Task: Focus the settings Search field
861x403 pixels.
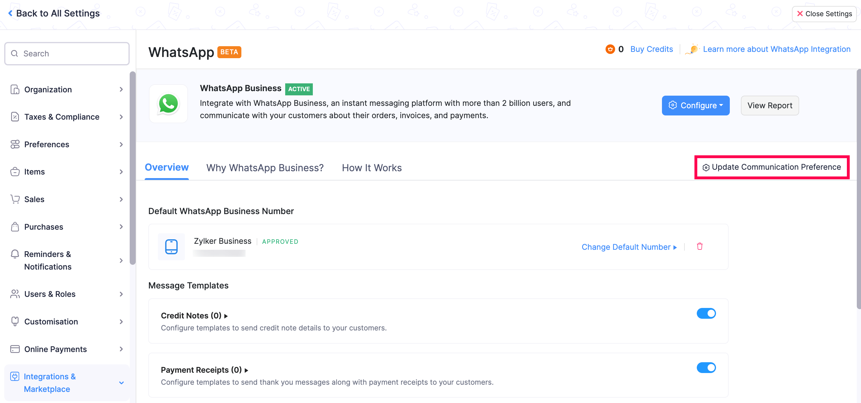Action: click(x=67, y=54)
